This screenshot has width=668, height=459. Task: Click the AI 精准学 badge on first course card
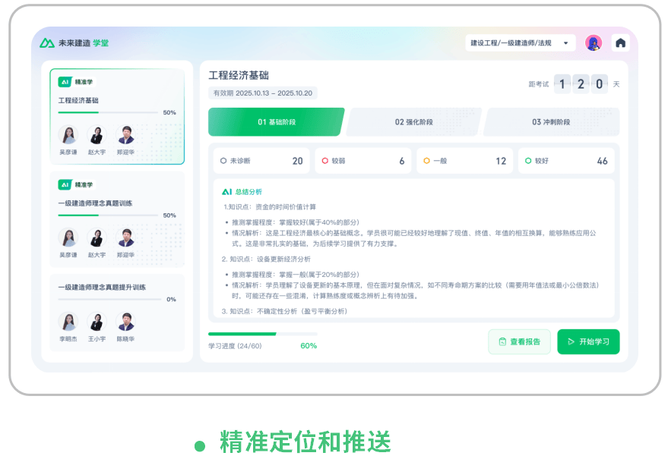click(76, 82)
